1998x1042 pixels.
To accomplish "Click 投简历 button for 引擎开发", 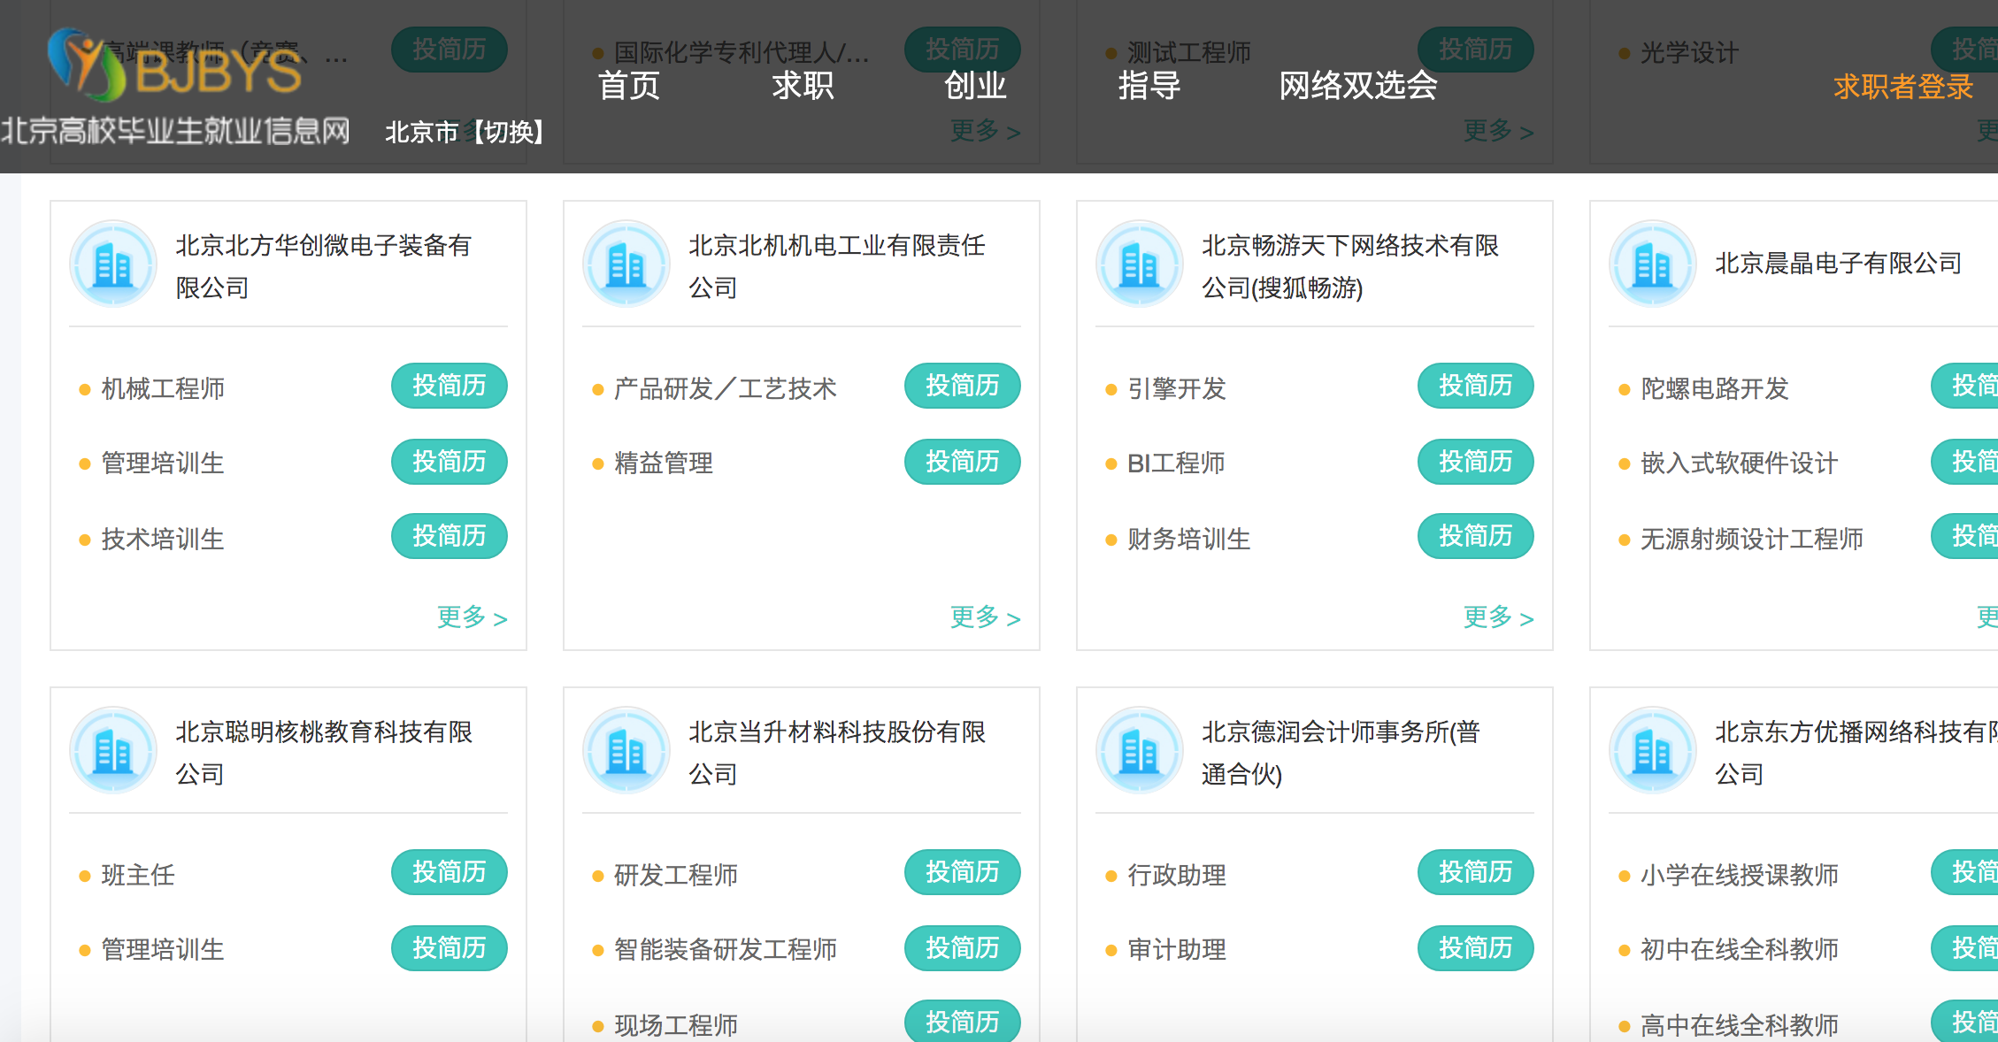I will click(1475, 386).
